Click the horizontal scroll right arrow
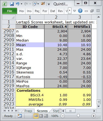Image resolution: width=103 pixels, height=121 pixels. tap(94, 111)
